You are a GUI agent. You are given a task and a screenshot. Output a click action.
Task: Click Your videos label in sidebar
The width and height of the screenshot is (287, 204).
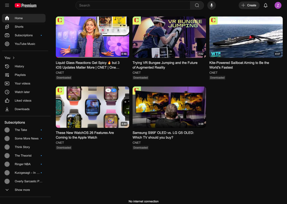coord(22,83)
